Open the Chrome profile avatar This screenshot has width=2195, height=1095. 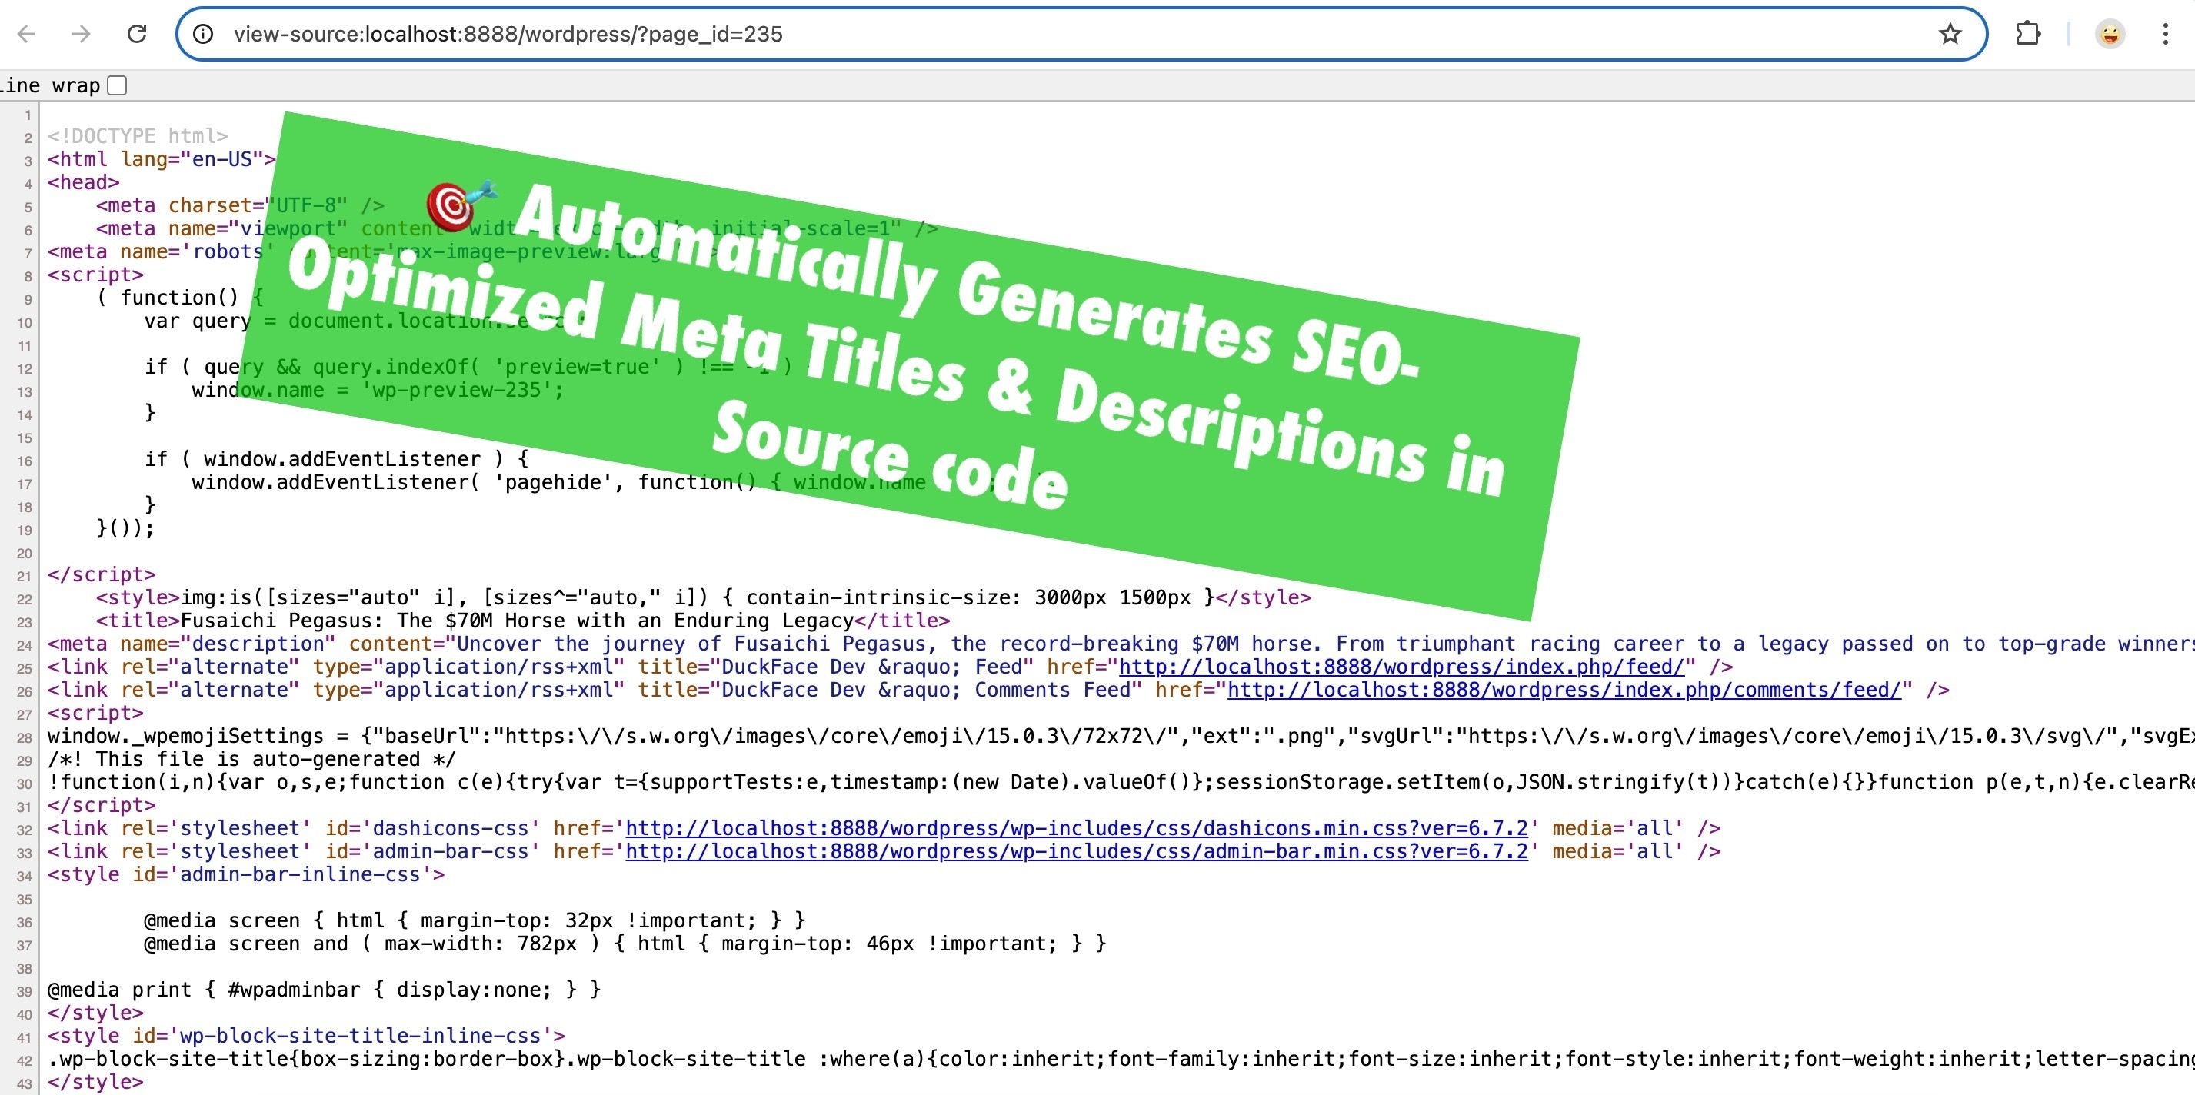(2110, 34)
